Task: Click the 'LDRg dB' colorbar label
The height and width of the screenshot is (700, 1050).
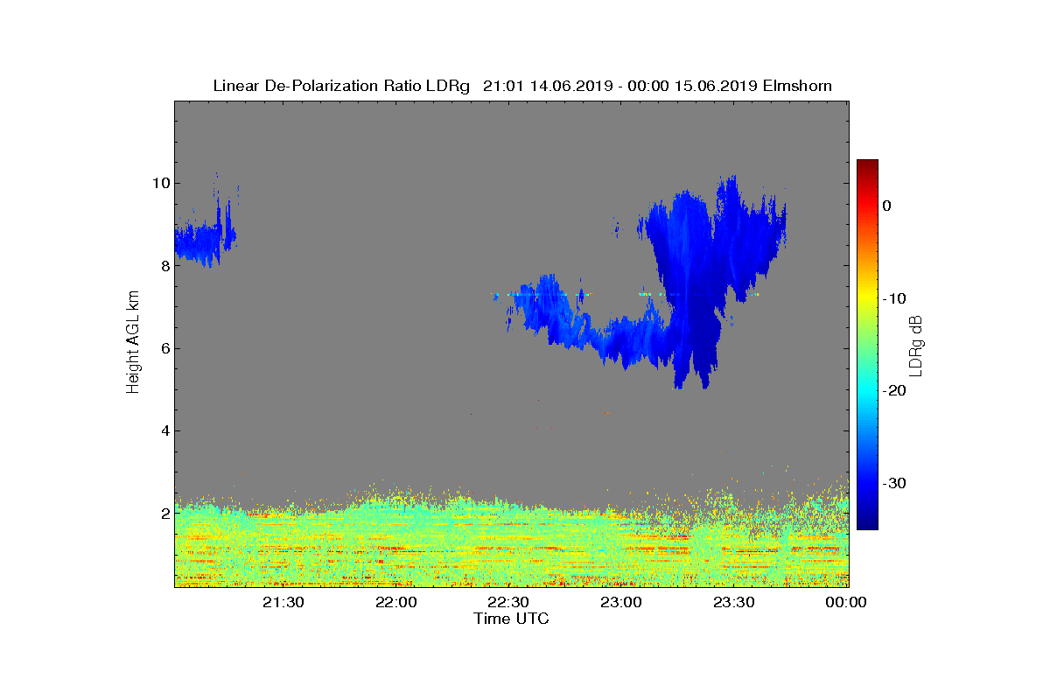Action: coord(916,345)
